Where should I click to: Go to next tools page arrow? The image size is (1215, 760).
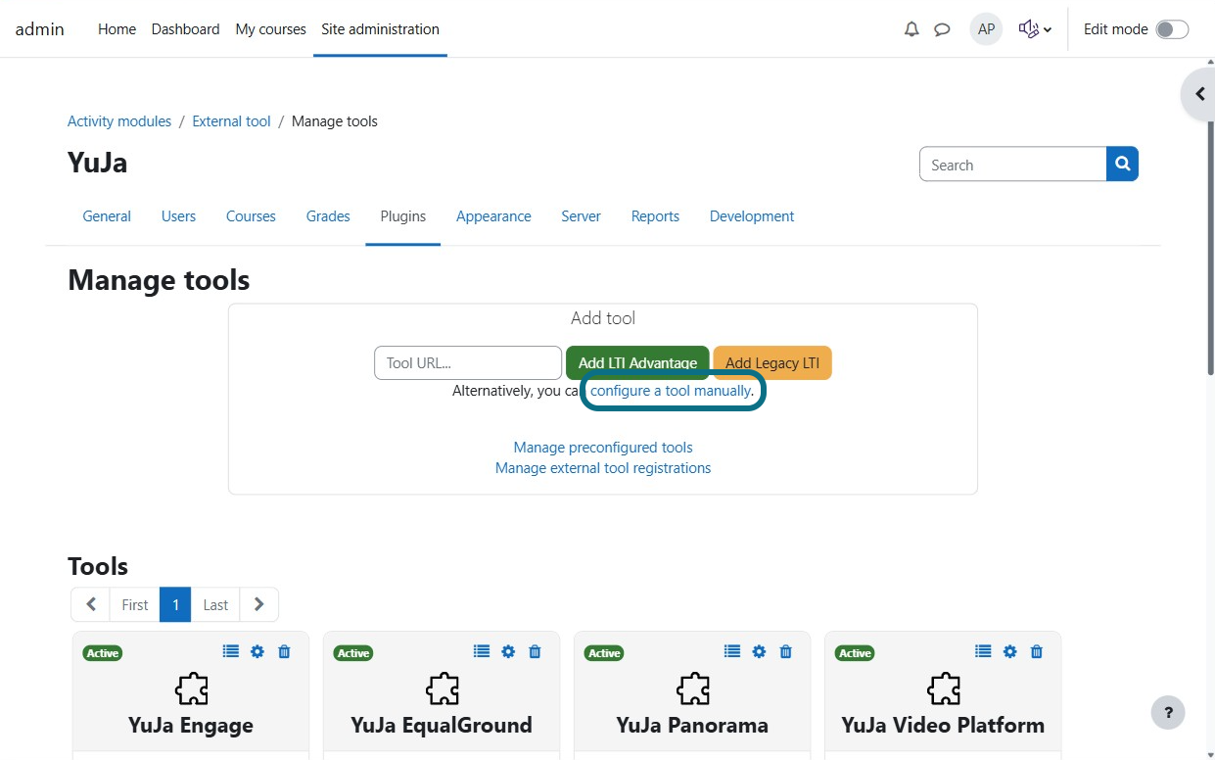[258, 604]
